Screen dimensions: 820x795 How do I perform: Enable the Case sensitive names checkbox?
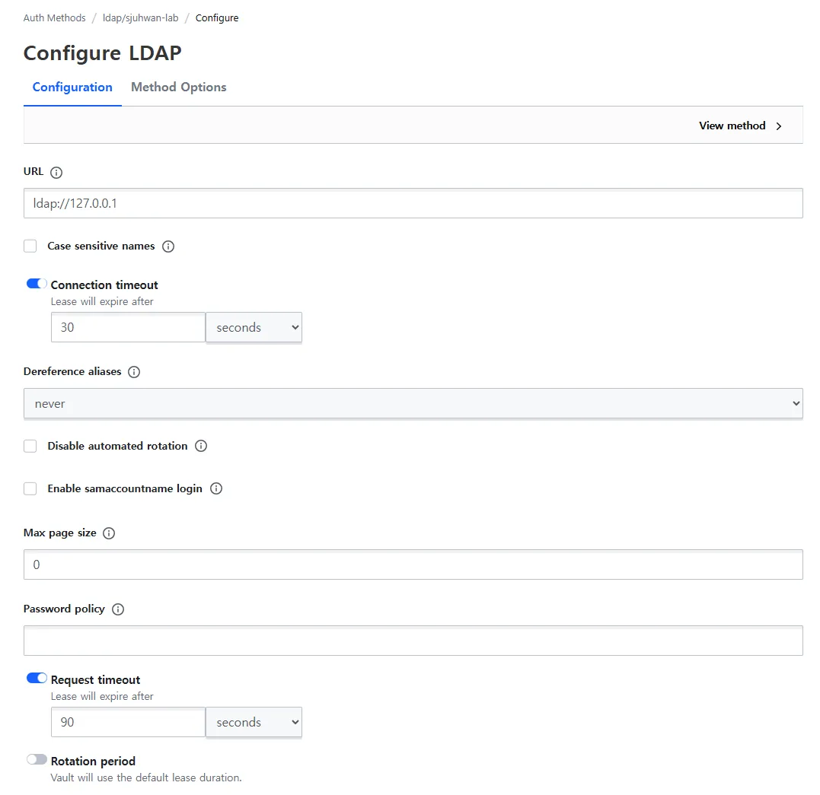30,246
